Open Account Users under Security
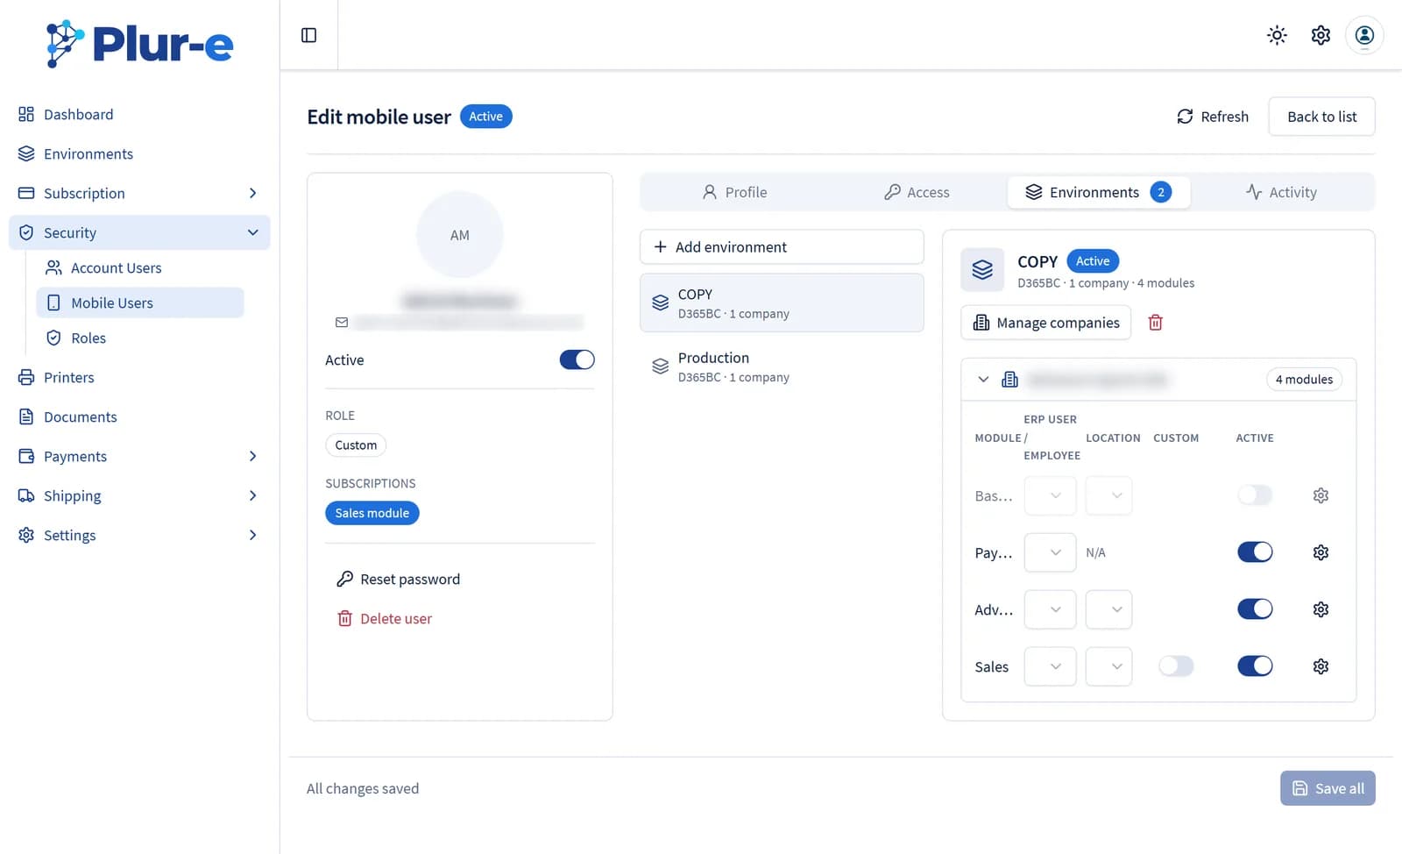 [140, 267]
